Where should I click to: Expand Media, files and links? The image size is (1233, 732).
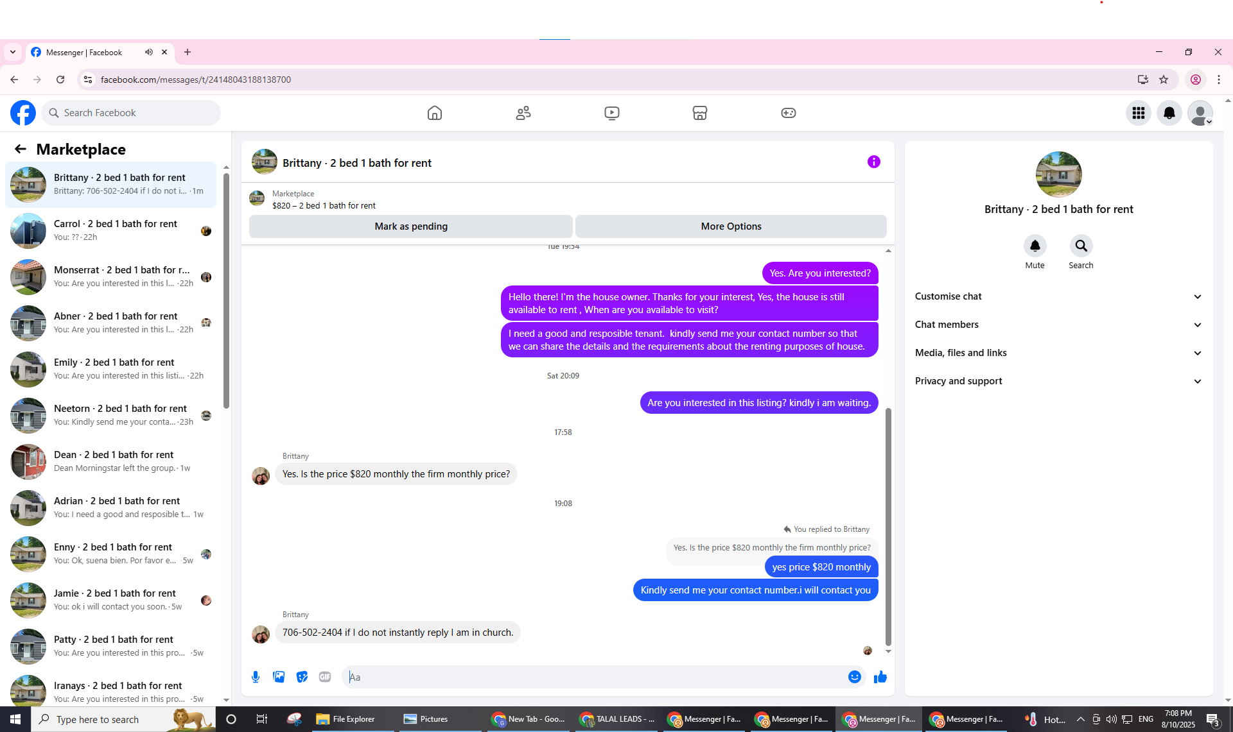[x=1058, y=353]
